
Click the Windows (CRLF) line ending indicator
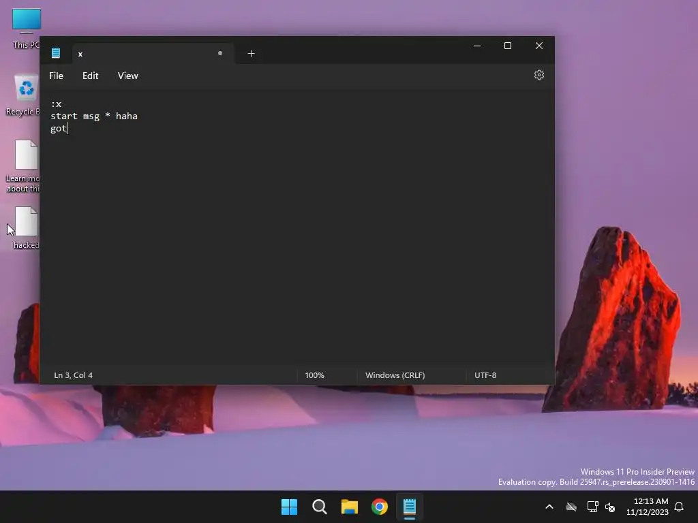pyautogui.click(x=395, y=375)
